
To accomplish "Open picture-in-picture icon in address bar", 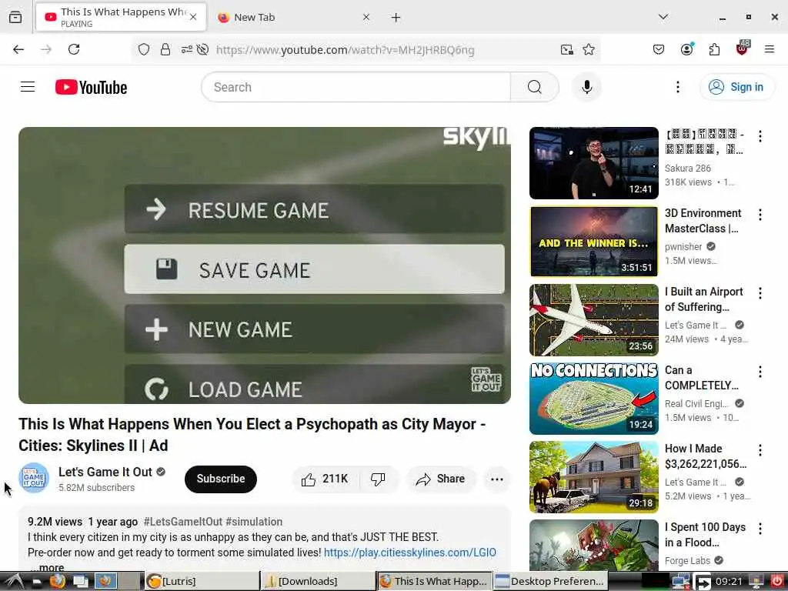I will pos(567,49).
